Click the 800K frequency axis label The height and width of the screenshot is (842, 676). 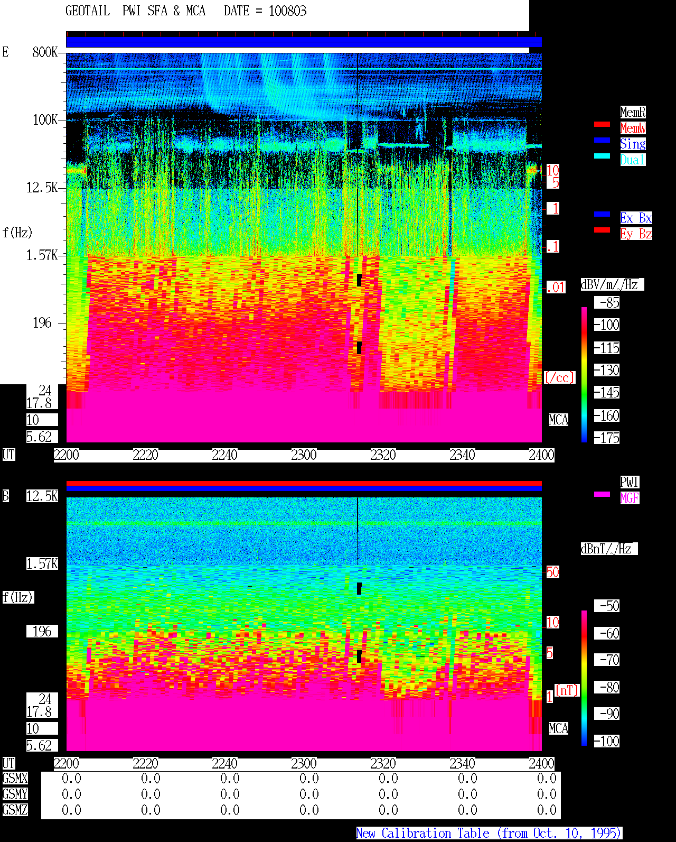[45, 52]
